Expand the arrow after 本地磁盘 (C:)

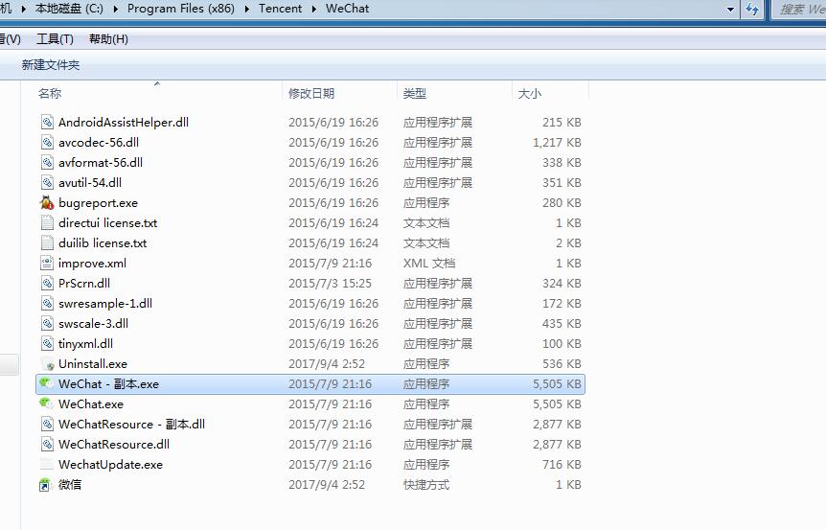pyautogui.click(x=115, y=9)
